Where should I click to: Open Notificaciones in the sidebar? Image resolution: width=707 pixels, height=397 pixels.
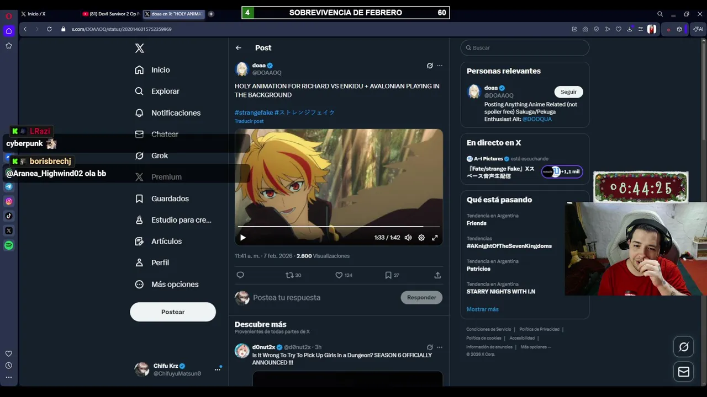[168, 113]
